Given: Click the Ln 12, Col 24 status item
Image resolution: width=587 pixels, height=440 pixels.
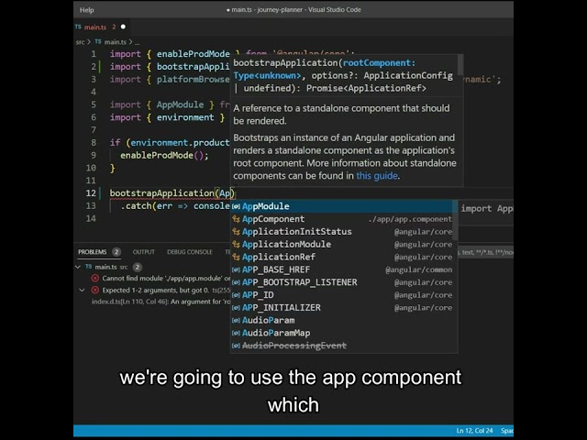Looking at the screenshot, I should pyautogui.click(x=474, y=431).
